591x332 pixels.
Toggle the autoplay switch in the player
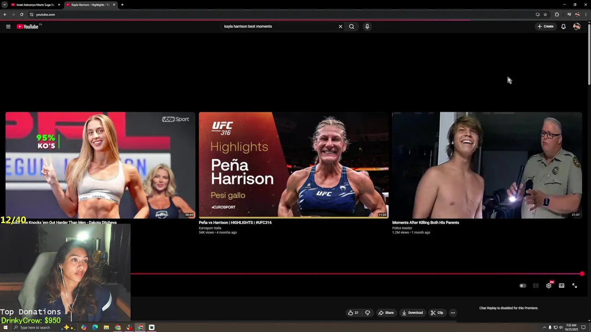pyautogui.click(x=523, y=285)
